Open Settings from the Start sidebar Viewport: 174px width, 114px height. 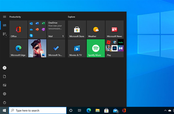pos(5,94)
